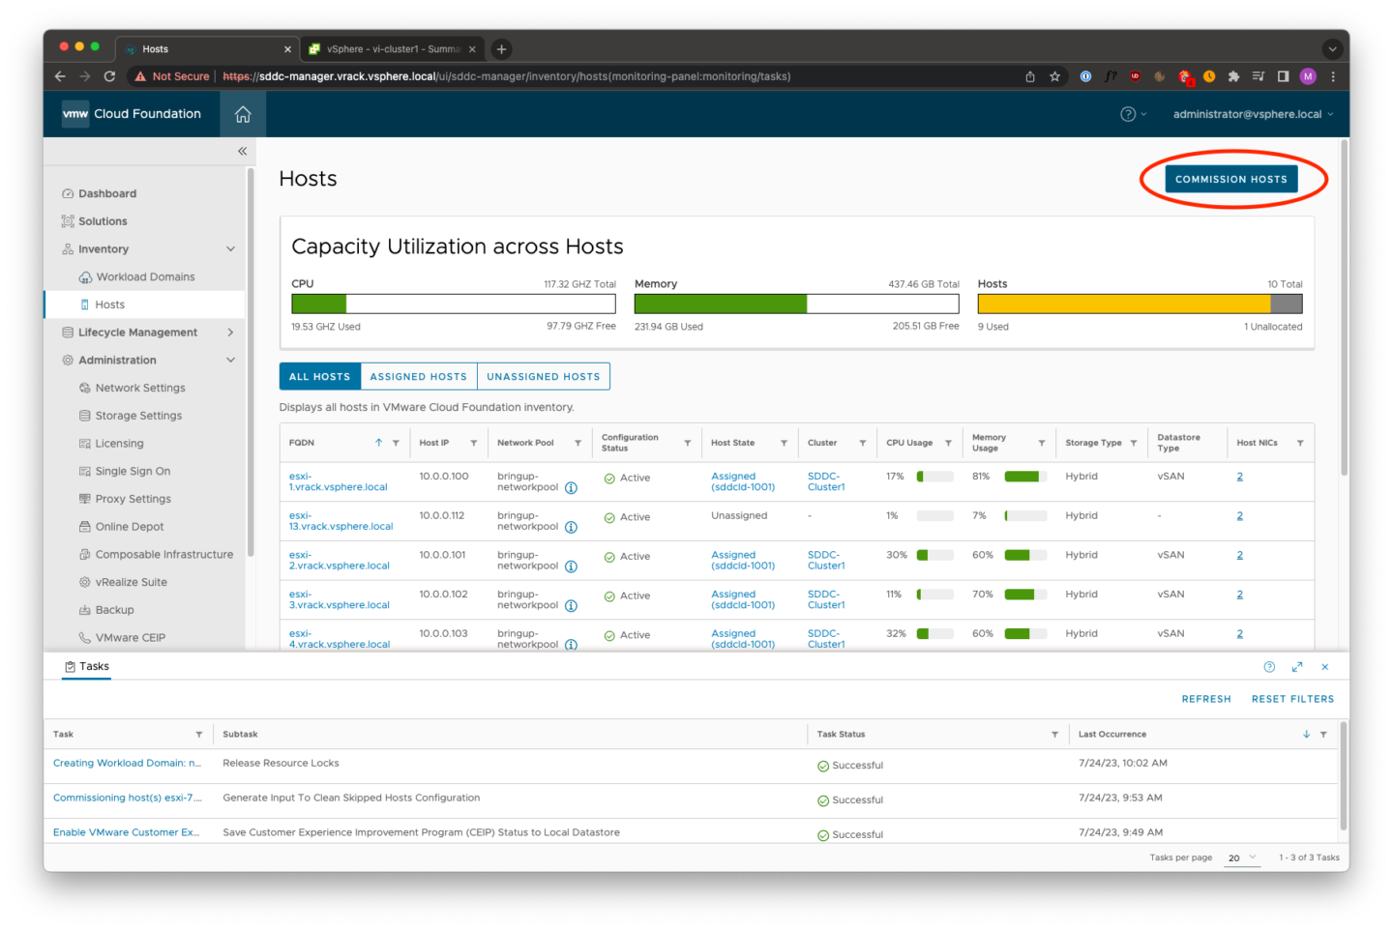Select the Workload Domains cloud icon
The image size is (1393, 929).
[83, 276]
